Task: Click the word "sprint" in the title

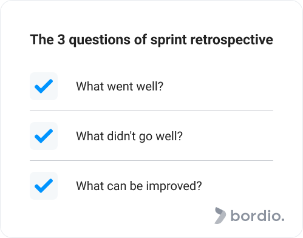Action: [x=168, y=40]
